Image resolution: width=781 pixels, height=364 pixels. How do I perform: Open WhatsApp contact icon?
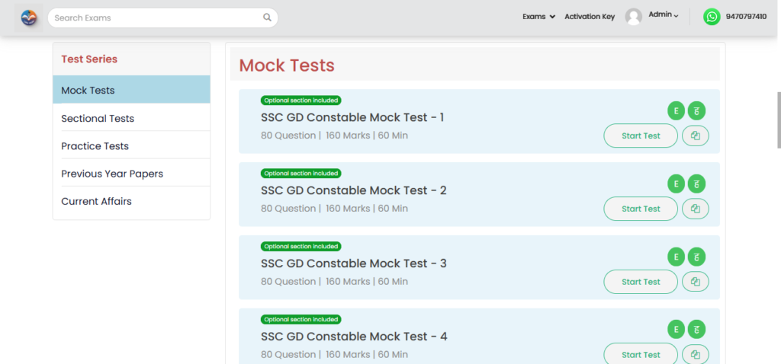(712, 17)
